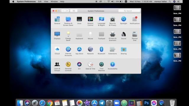This screenshot has width=189, height=106.
Task: Open Desktop & Screen Saver preferences
Action: coord(68,21)
